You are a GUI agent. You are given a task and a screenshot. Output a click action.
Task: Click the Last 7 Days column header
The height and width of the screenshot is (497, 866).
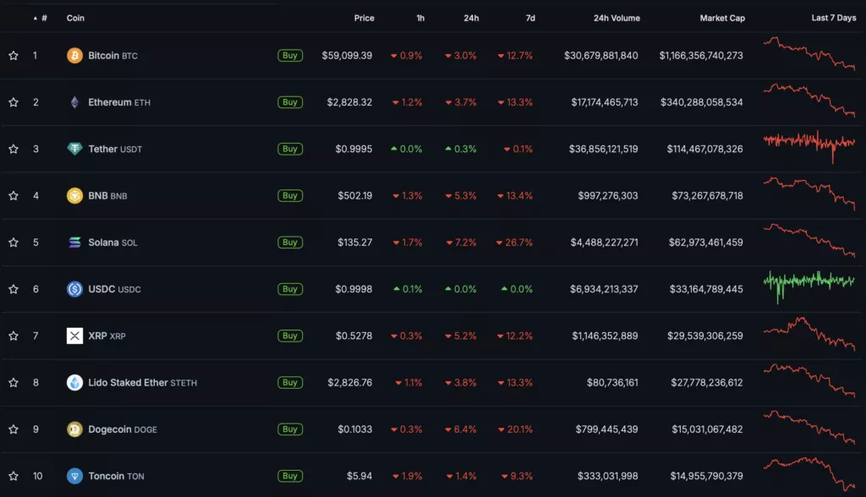[x=833, y=18]
